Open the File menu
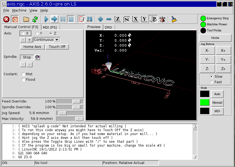 coord(6,10)
